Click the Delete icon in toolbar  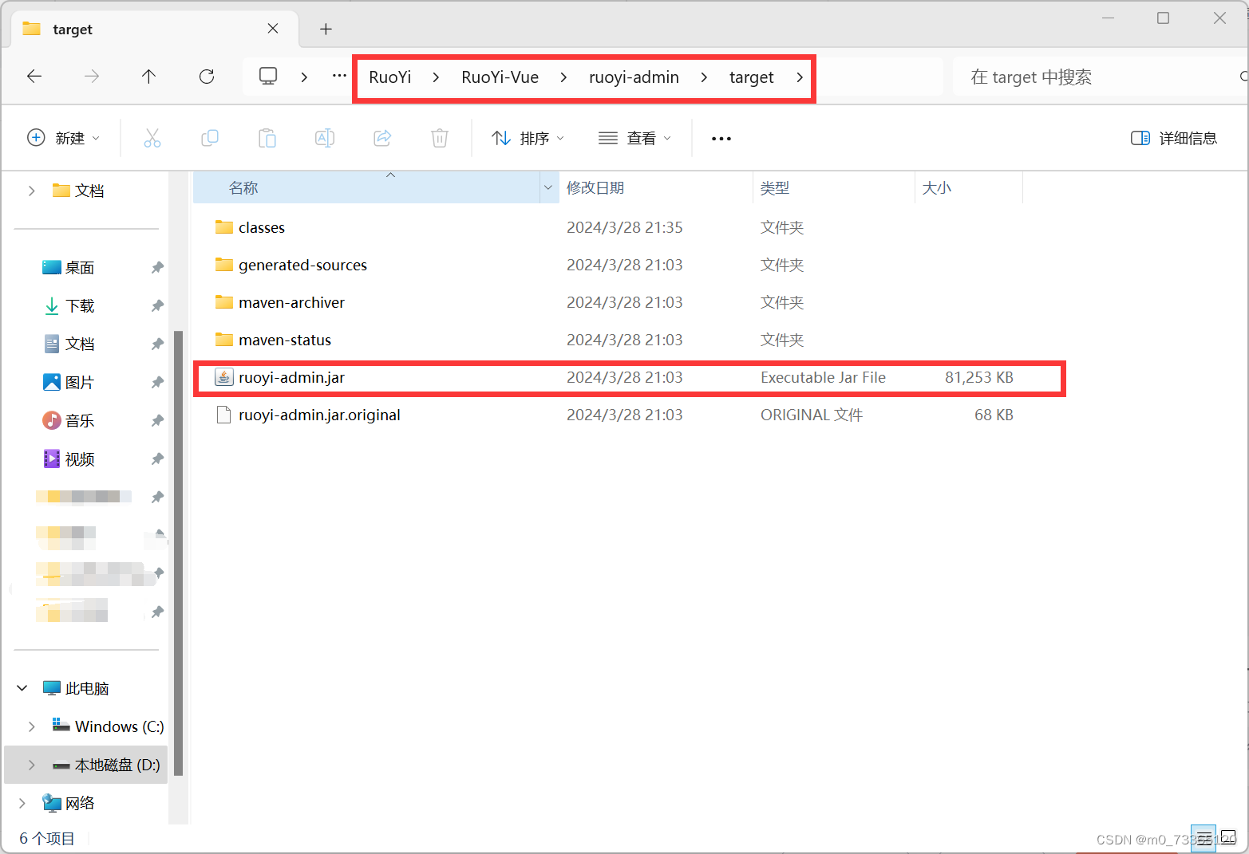click(440, 137)
